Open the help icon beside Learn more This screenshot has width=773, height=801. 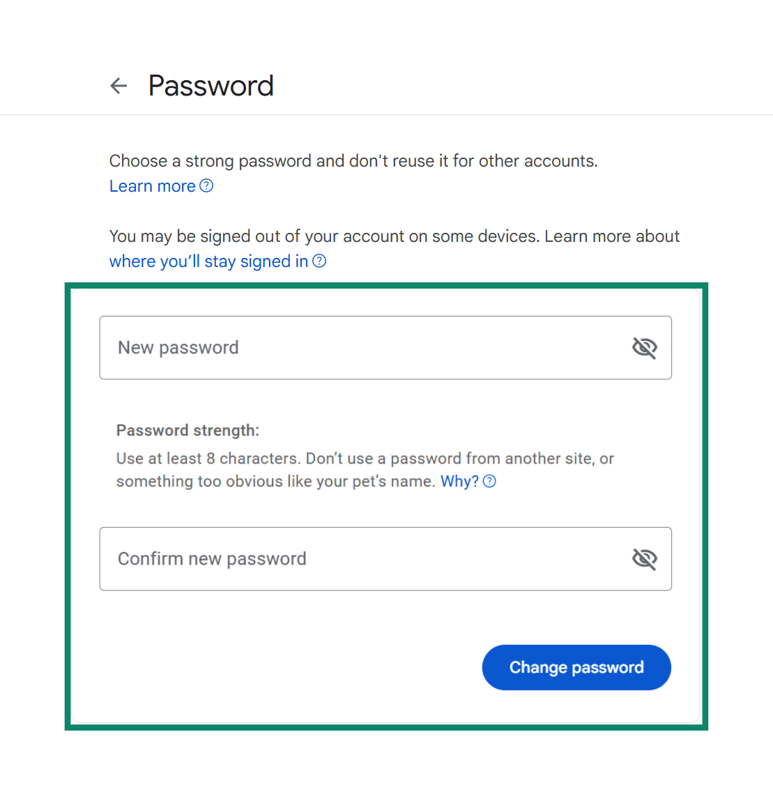tap(206, 185)
